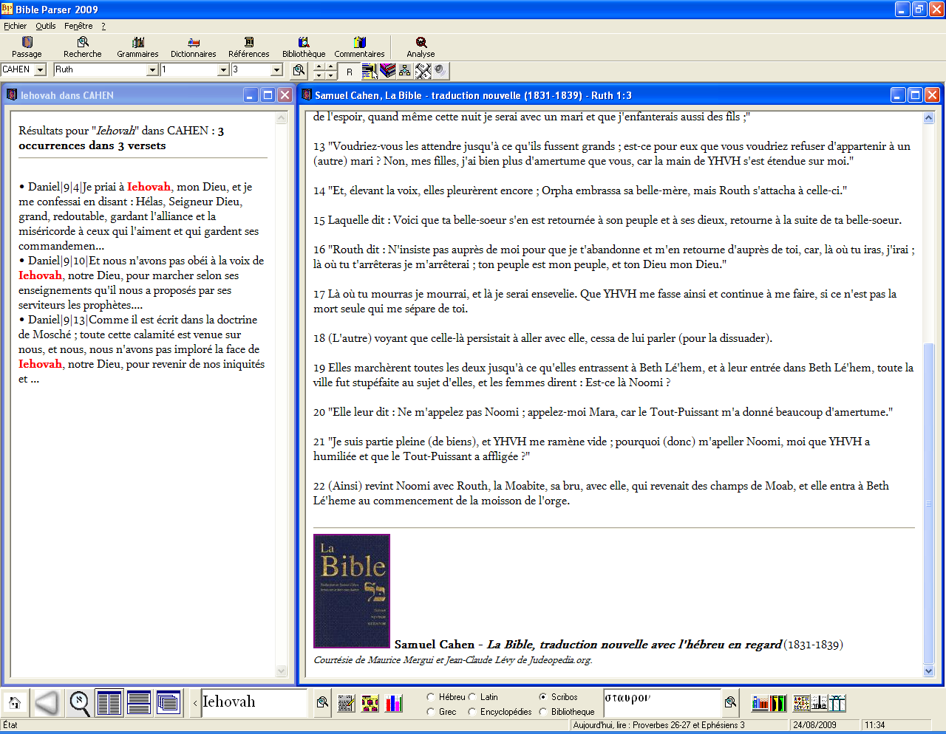
Task: Click the Daniel|9|4 search result
Action: [139, 216]
